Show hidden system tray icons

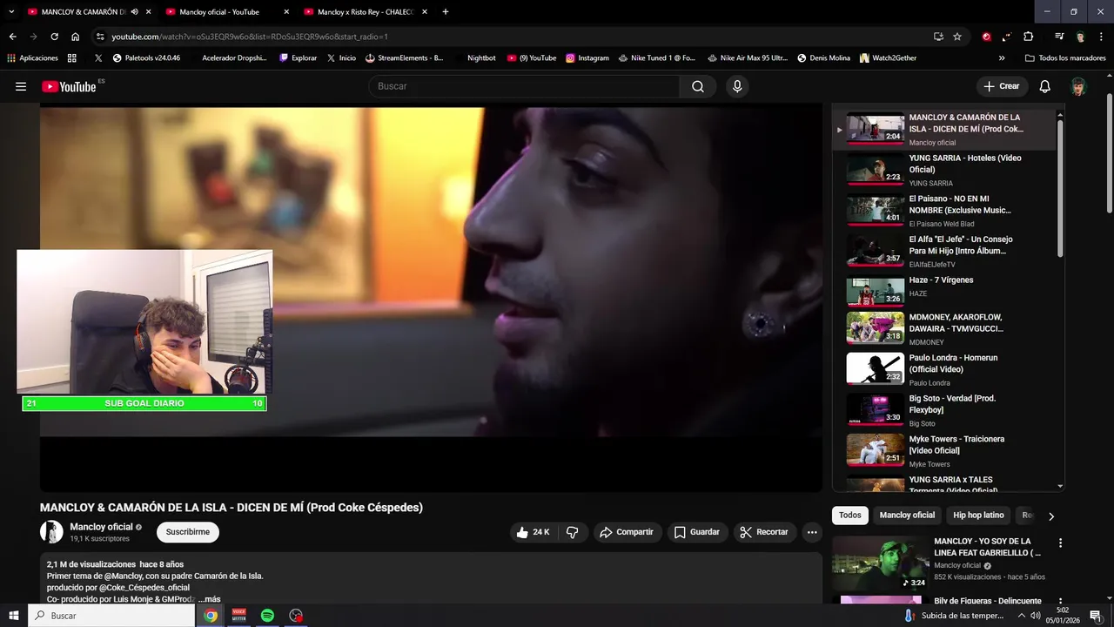(1022, 616)
